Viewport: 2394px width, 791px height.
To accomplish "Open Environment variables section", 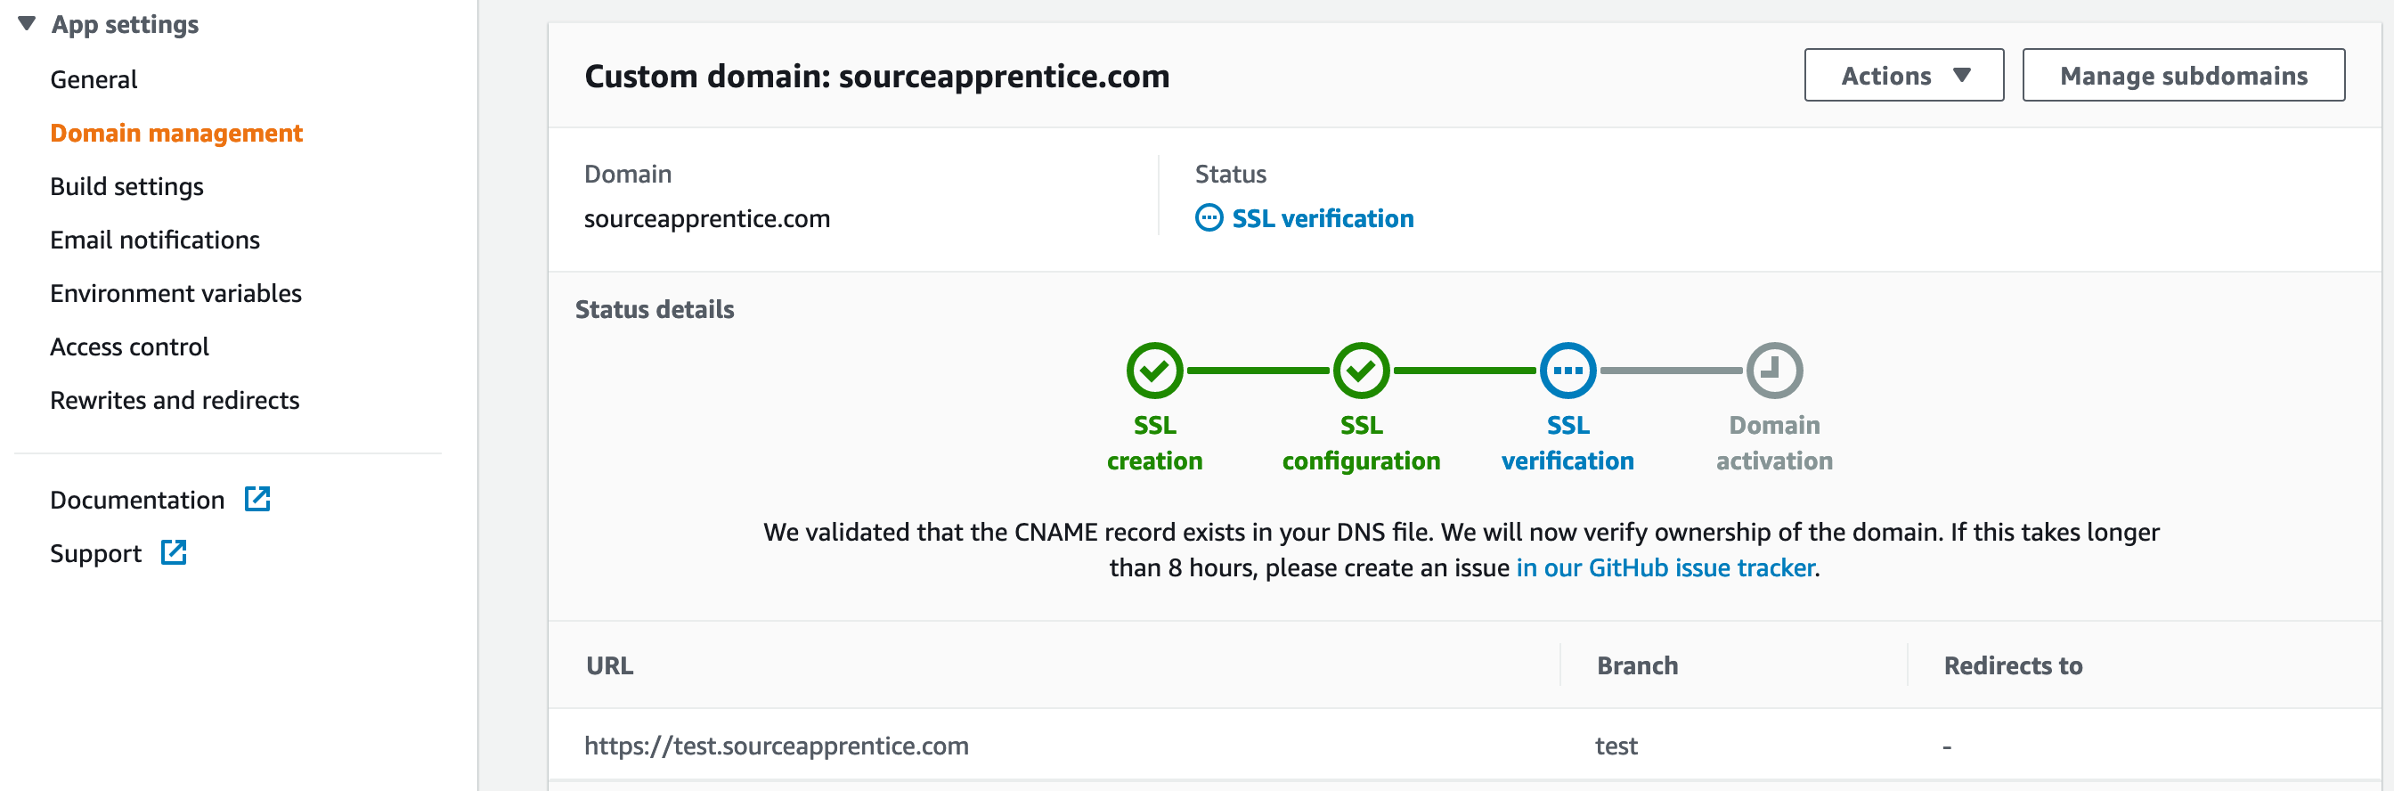I will tap(175, 294).
